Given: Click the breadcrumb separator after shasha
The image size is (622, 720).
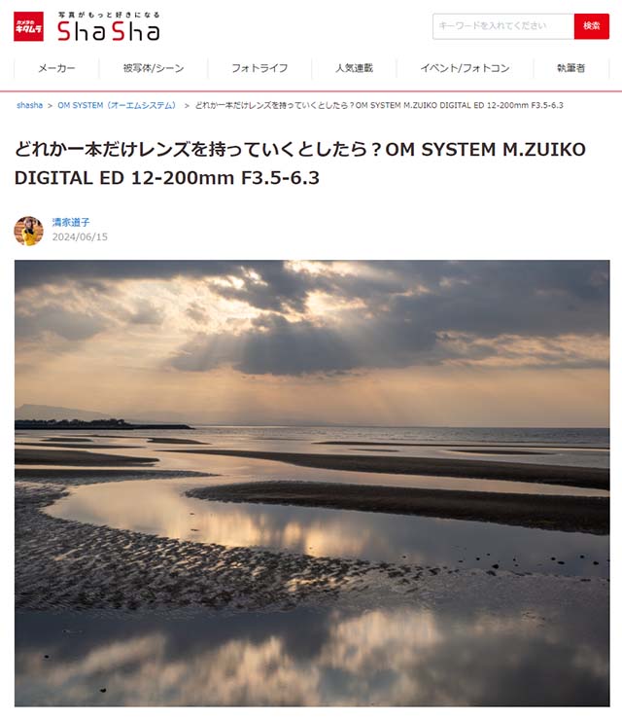Looking at the screenshot, I should (50, 106).
